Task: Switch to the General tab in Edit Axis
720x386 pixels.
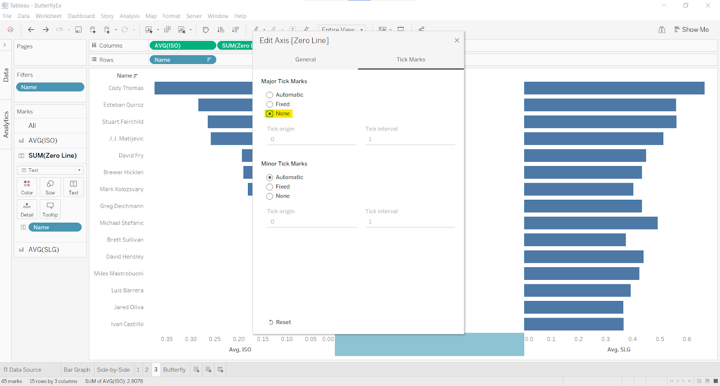Action: tap(306, 59)
